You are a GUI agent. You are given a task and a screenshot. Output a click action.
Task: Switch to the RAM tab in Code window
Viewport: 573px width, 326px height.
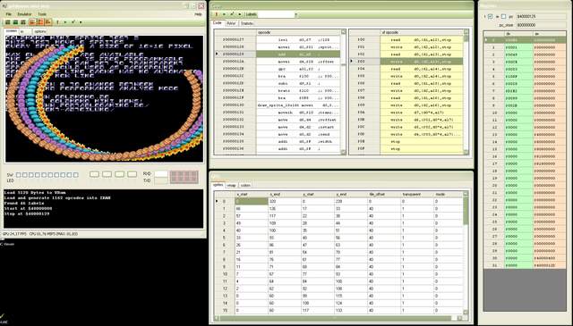coord(231,23)
